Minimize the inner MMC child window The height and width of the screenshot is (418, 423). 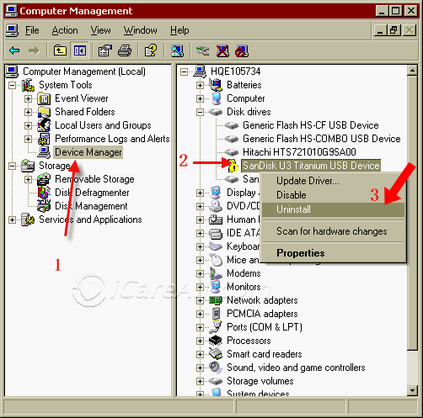[x=380, y=30]
